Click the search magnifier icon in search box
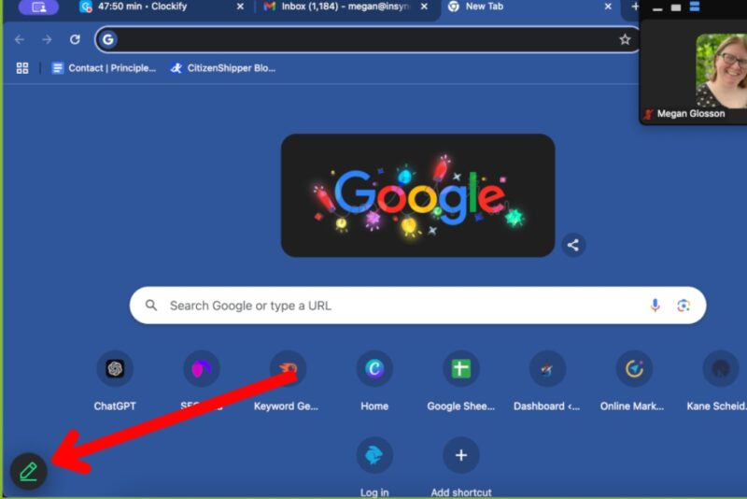The image size is (747, 499). click(x=151, y=305)
